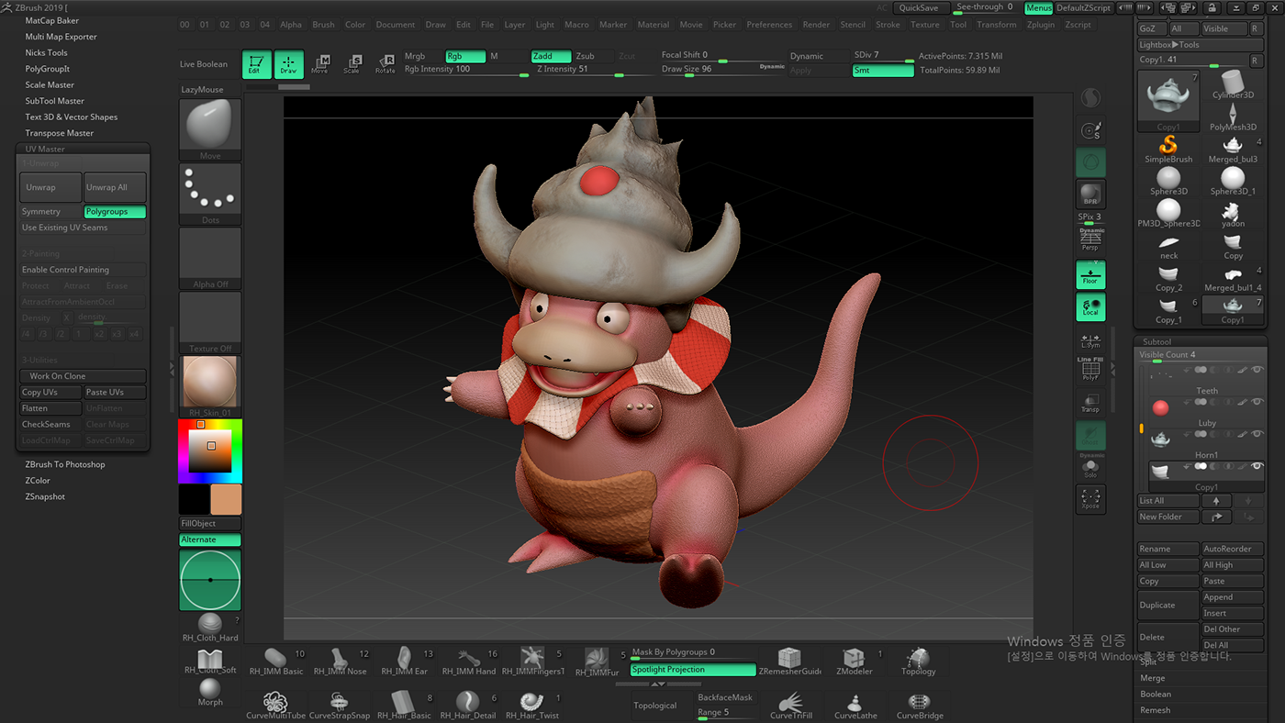Expand ZBrush To Photoshop plugin
1285x723 pixels.
click(65, 464)
